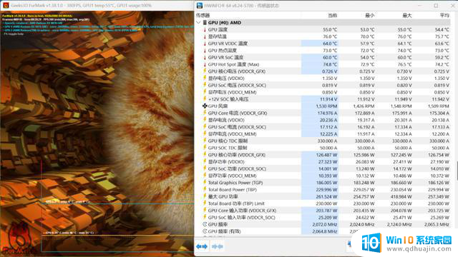
Task: Click the current value 174.976 A
Action: [327, 113]
